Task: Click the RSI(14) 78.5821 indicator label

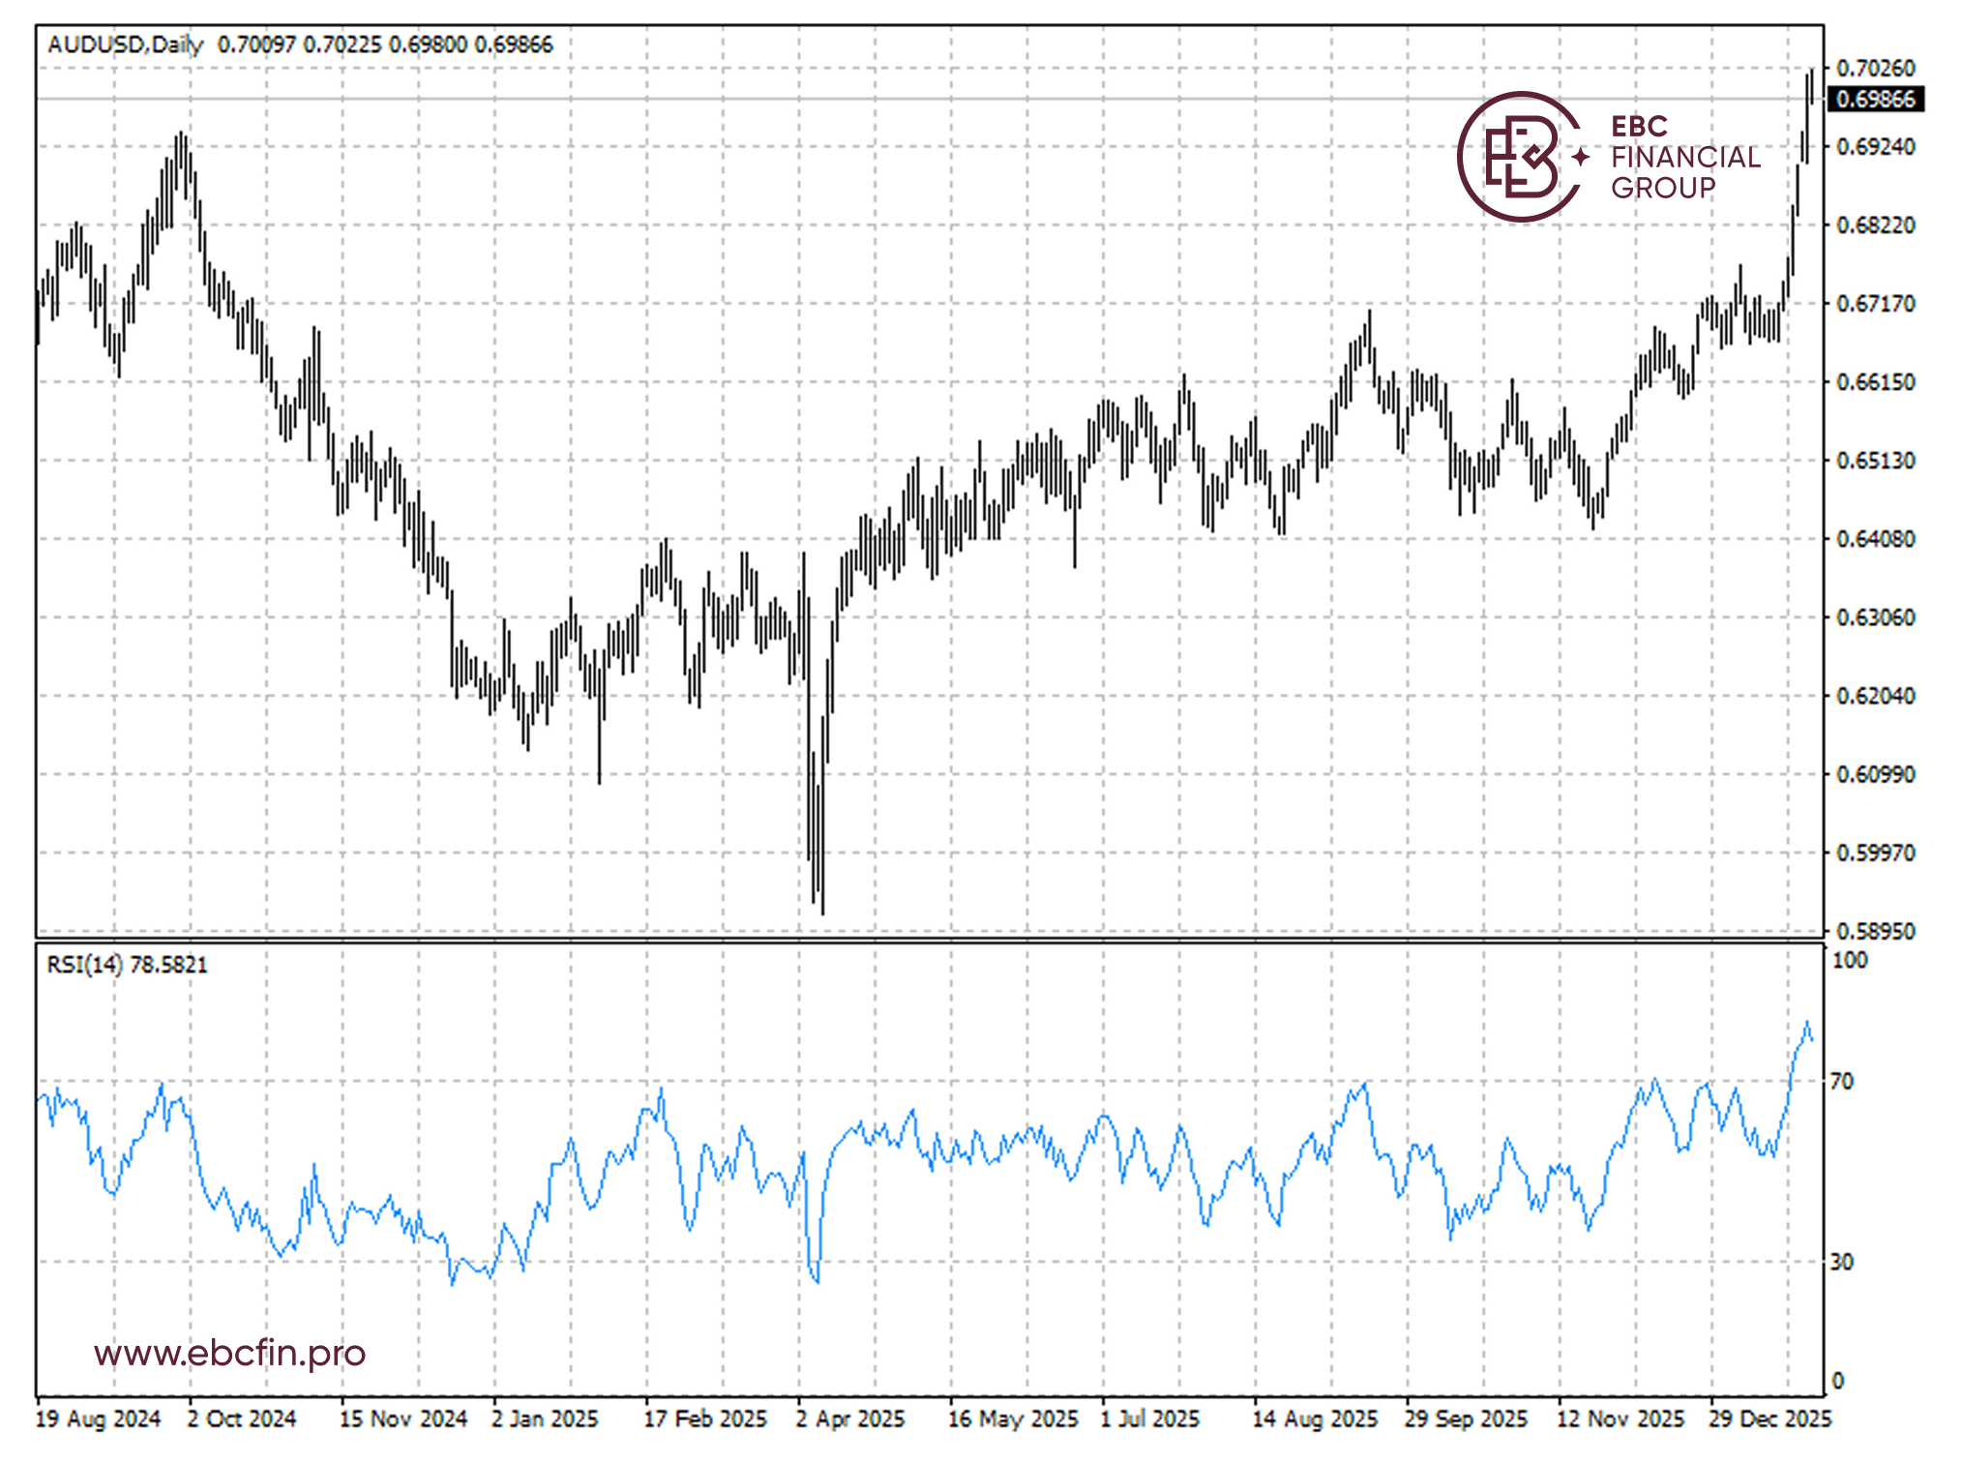Action: (x=127, y=964)
